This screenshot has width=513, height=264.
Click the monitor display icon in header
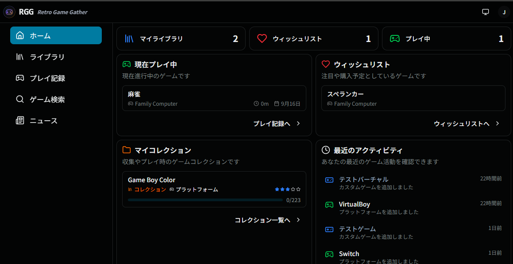[486, 12]
